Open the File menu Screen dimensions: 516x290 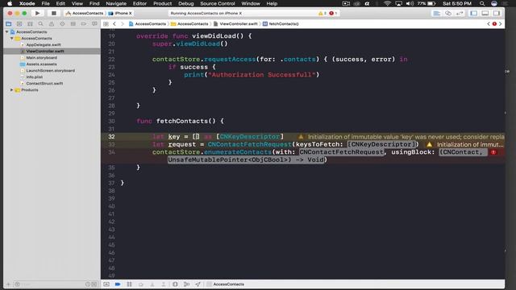[45, 3]
